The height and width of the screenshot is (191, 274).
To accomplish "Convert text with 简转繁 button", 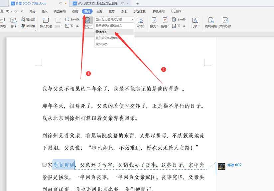I will (28, 26).
